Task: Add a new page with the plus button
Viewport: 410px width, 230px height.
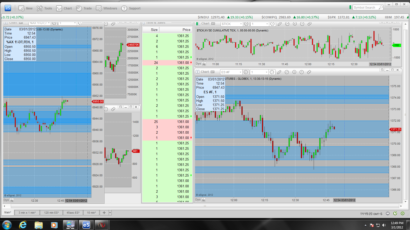Action: [x=104, y=213]
